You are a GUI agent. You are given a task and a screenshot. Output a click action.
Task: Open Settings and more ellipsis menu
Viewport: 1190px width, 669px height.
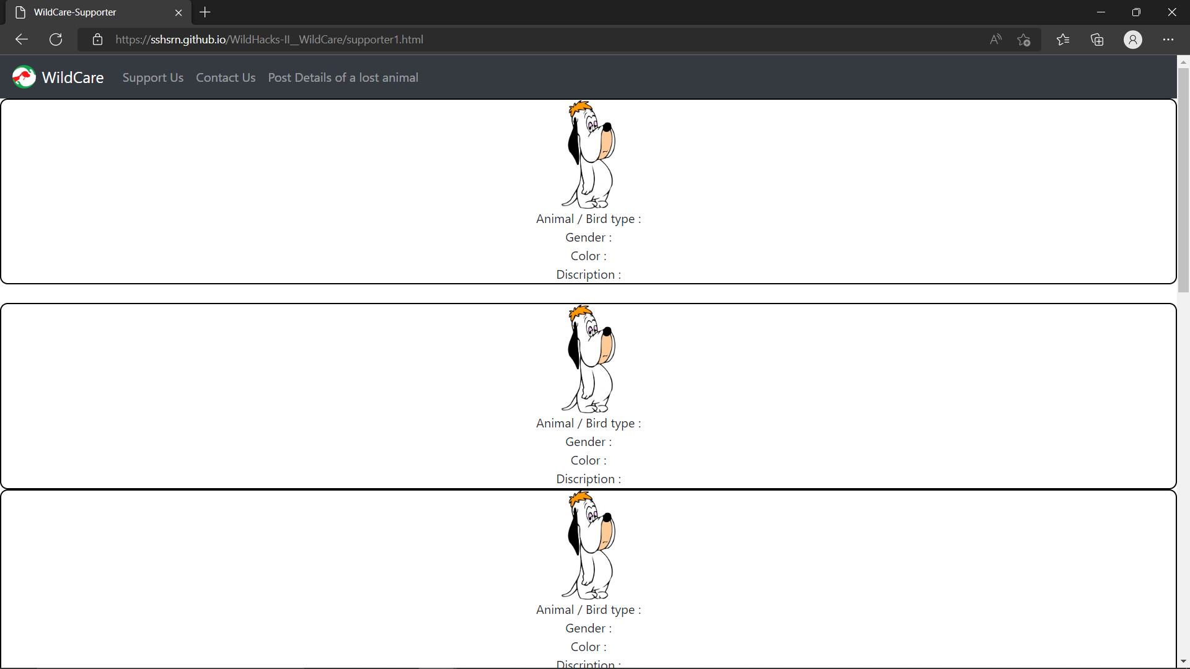click(1168, 40)
